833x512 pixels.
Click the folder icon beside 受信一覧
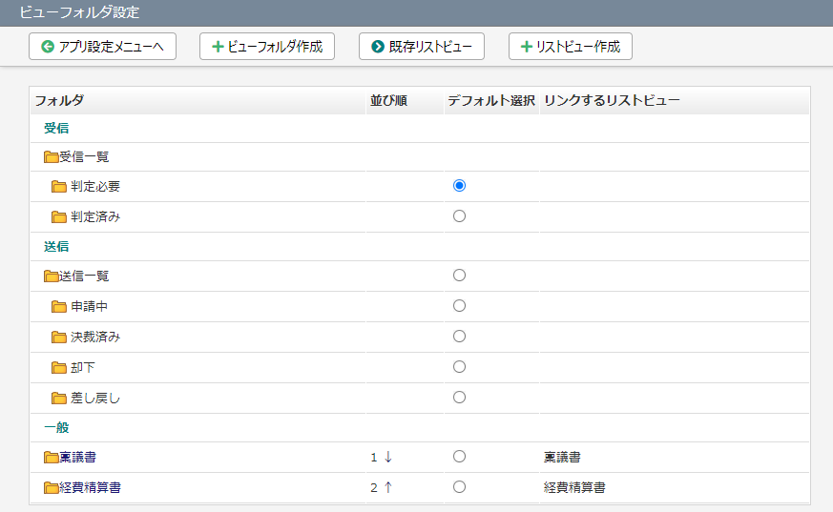coord(51,157)
